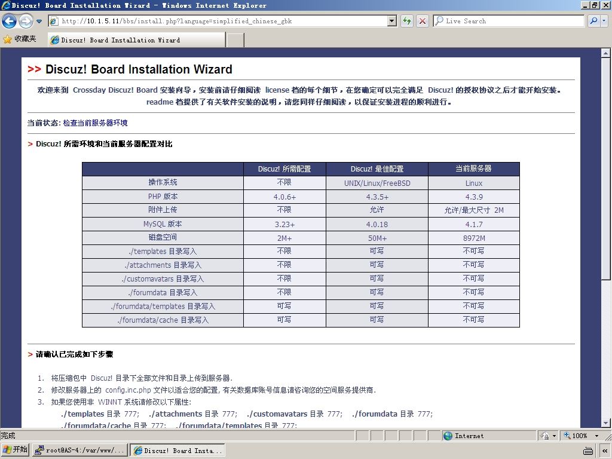Click the vertical scrollbar up arrow
This screenshot has height=459, width=612.
[605, 53]
